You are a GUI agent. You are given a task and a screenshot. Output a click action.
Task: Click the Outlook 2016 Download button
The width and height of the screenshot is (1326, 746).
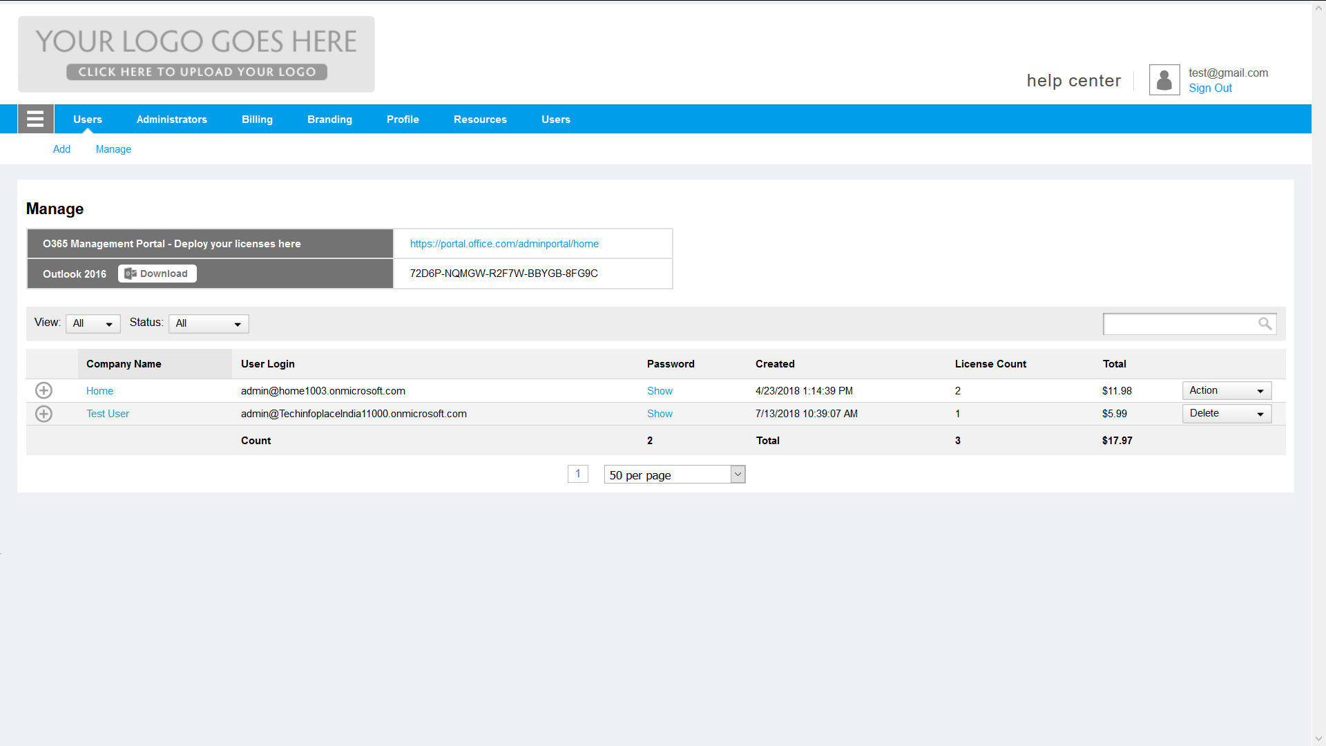[157, 274]
